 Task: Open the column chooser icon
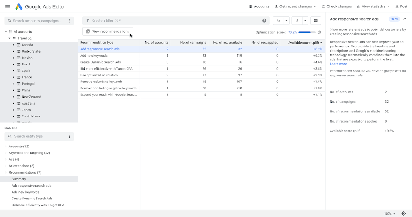(x=316, y=21)
